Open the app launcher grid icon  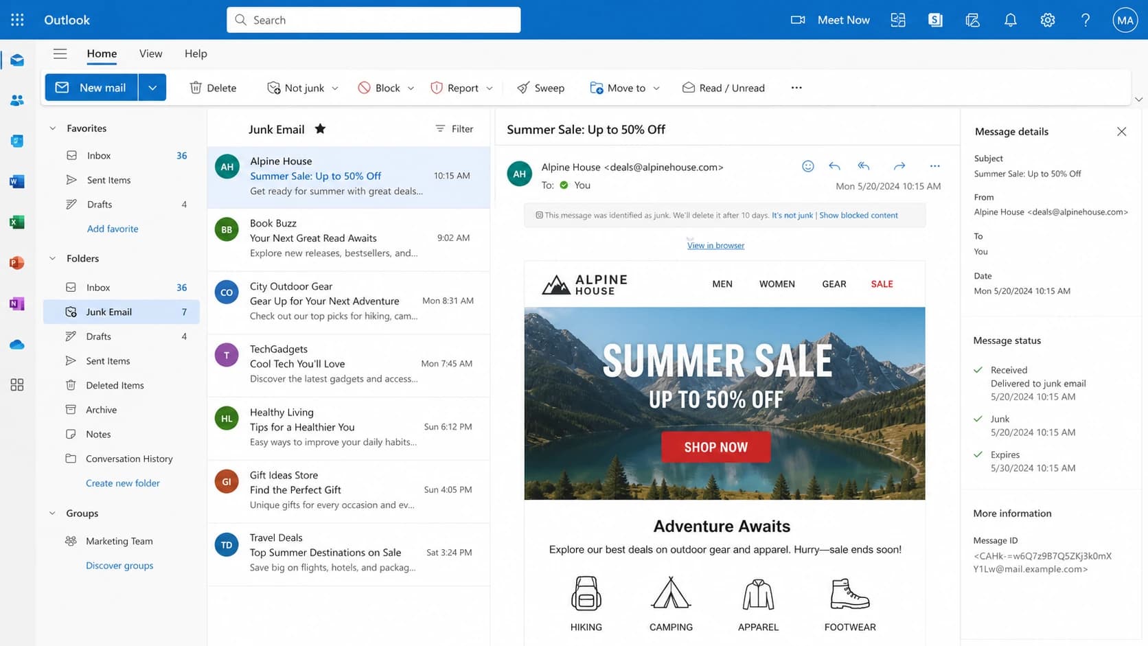tap(17, 20)
